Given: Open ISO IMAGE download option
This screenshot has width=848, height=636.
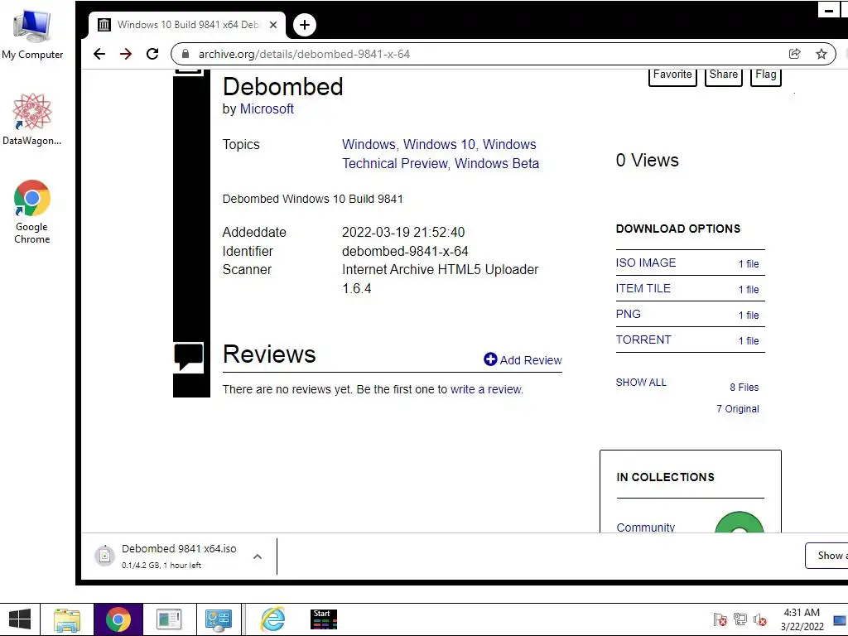Looking at the screenshot, I should tap(646, 263).
